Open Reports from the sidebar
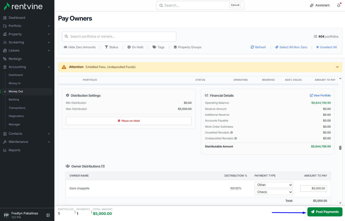 14,150
